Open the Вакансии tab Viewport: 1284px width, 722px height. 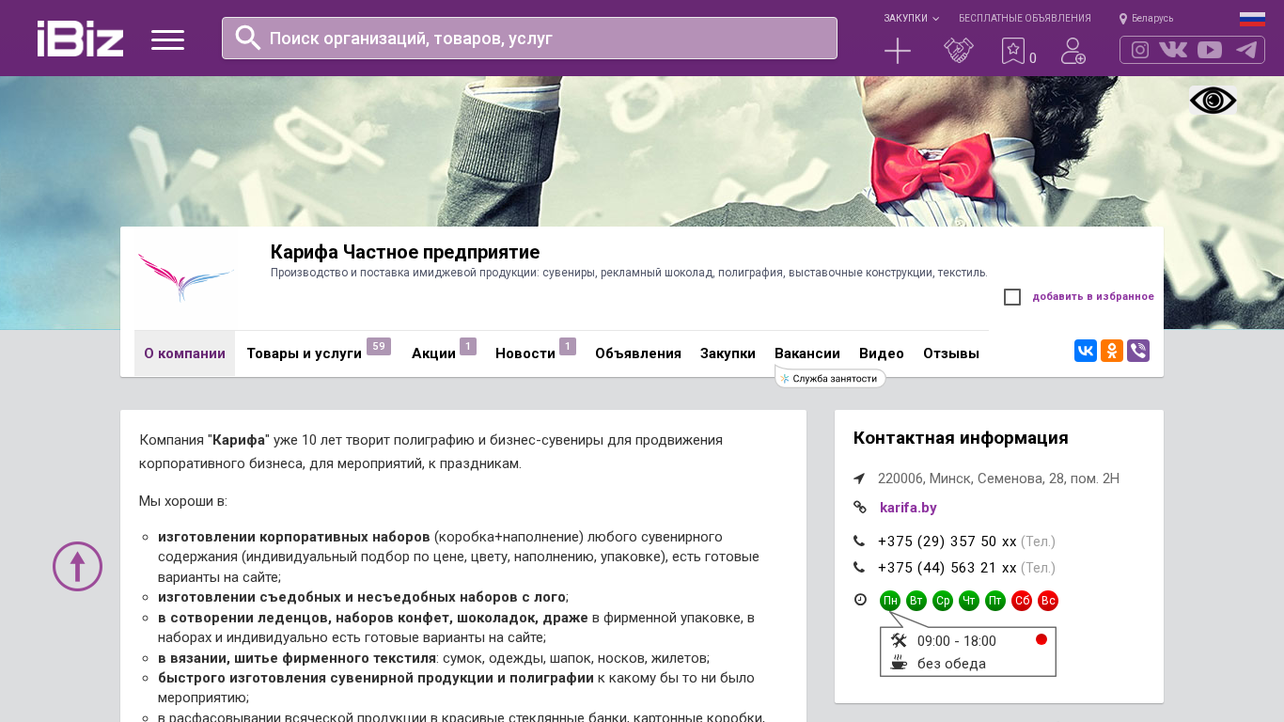pyautogui.click(x=807, y=353)
